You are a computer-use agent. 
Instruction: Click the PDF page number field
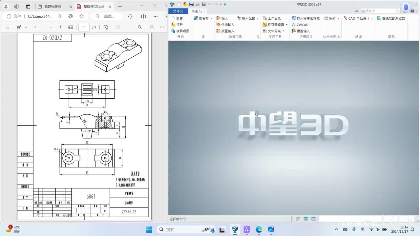point(84,27)
